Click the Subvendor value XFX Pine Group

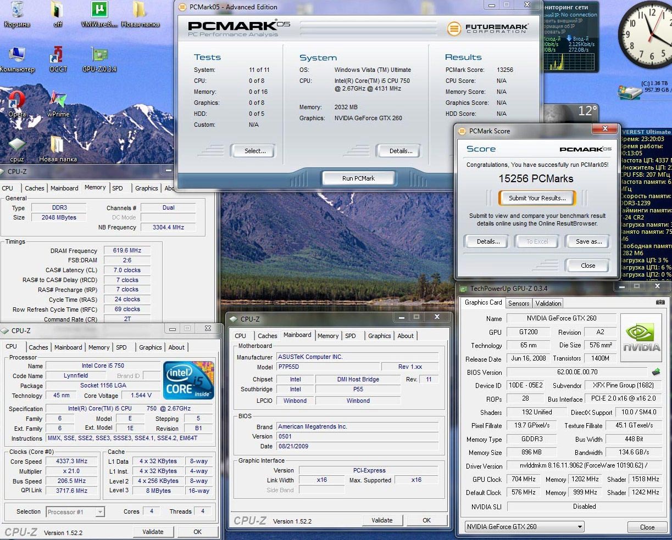tap(623, 385)
